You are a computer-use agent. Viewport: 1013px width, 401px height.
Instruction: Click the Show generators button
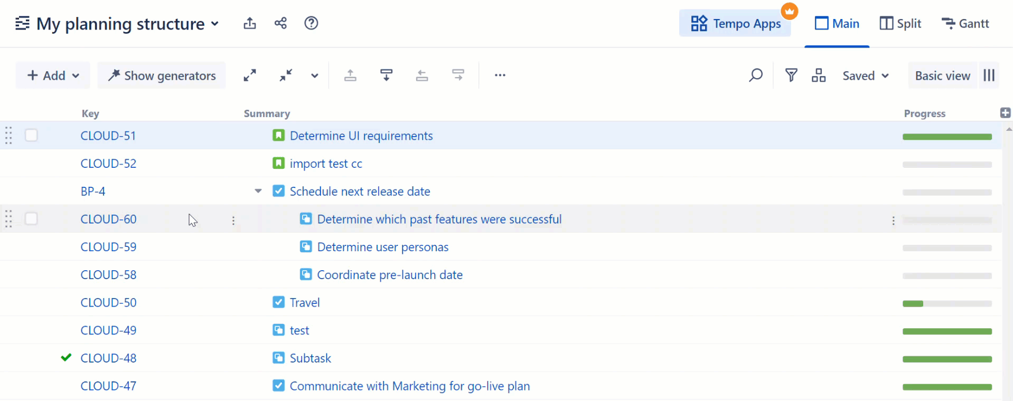162,75
